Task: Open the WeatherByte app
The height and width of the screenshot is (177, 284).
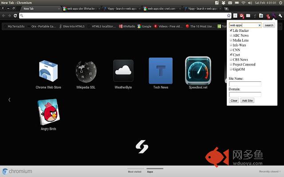Action: pos(123,74)
